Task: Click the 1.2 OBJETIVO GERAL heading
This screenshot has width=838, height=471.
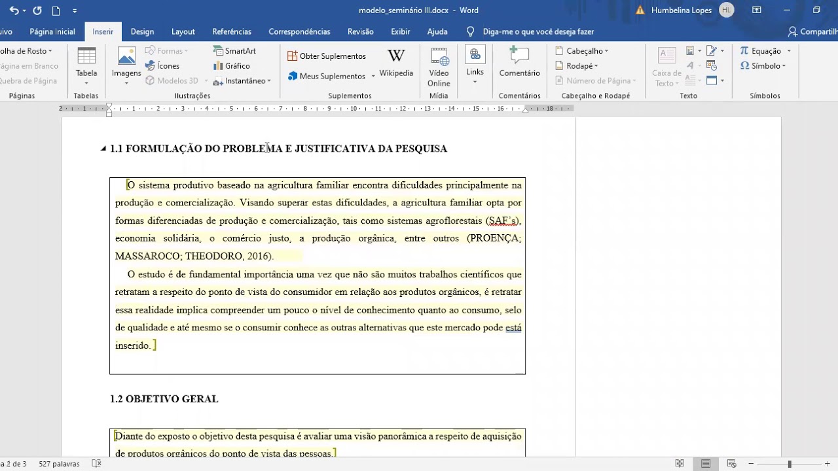Action: pyautogui.click(x=164, y=399)
